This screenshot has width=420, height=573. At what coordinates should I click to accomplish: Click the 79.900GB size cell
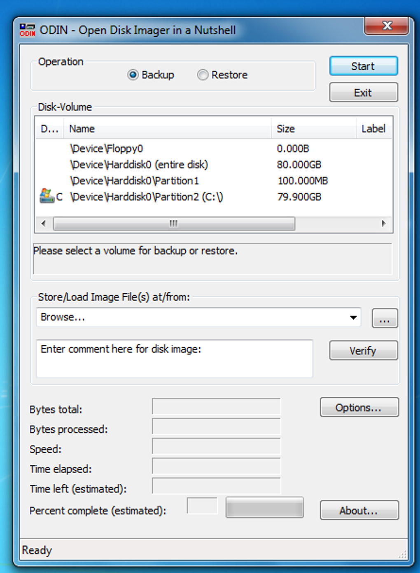point(299,197)
